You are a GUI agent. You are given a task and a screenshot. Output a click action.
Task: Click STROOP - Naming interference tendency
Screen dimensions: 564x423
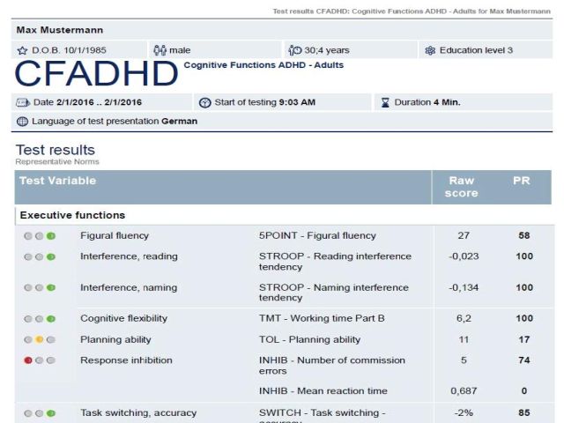click(334, 293)
